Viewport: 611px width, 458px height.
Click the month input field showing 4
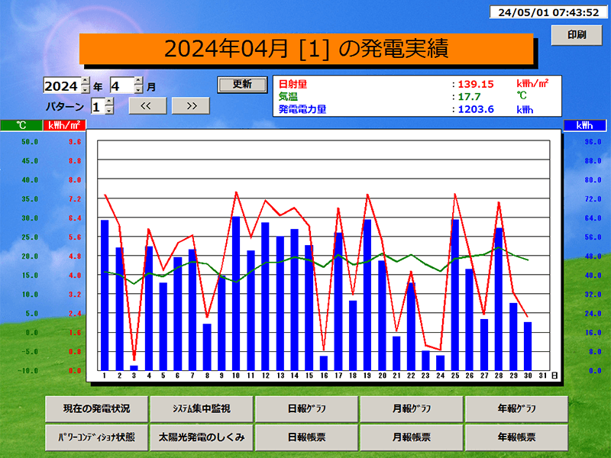coord(122,85)
